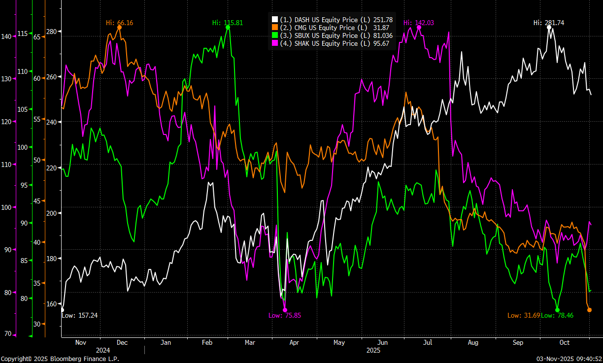Click the white low-point dot at chart's start

coord(62,310)
